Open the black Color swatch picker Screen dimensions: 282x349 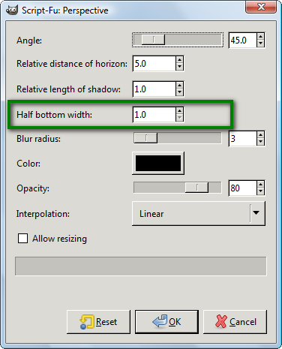(x=158, y=164)
